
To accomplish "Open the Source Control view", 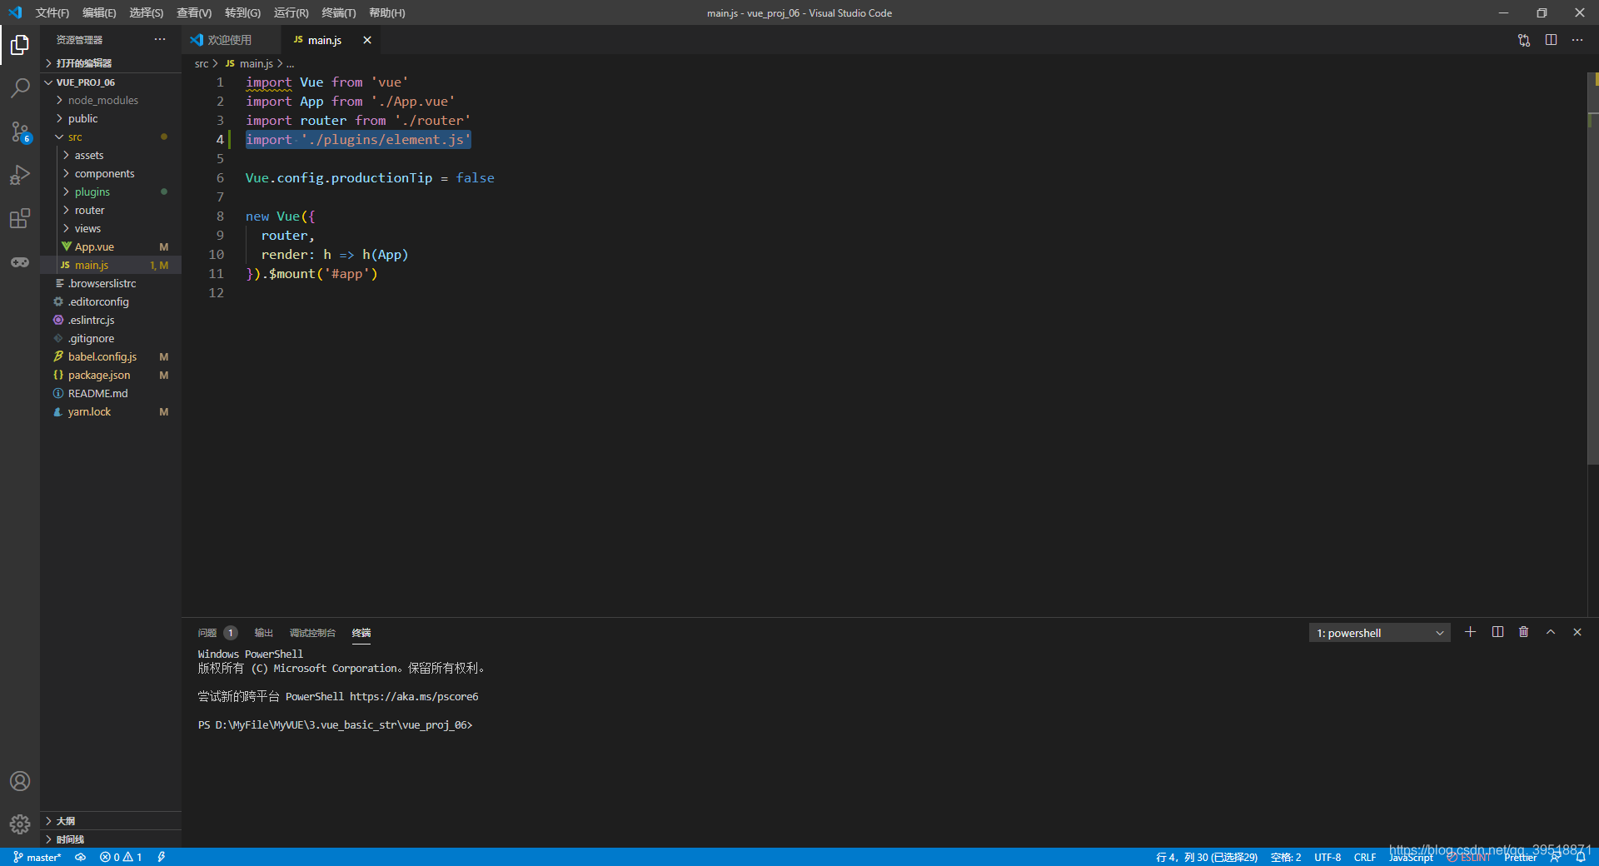I will pyautogui.click(x=20, y=132).
